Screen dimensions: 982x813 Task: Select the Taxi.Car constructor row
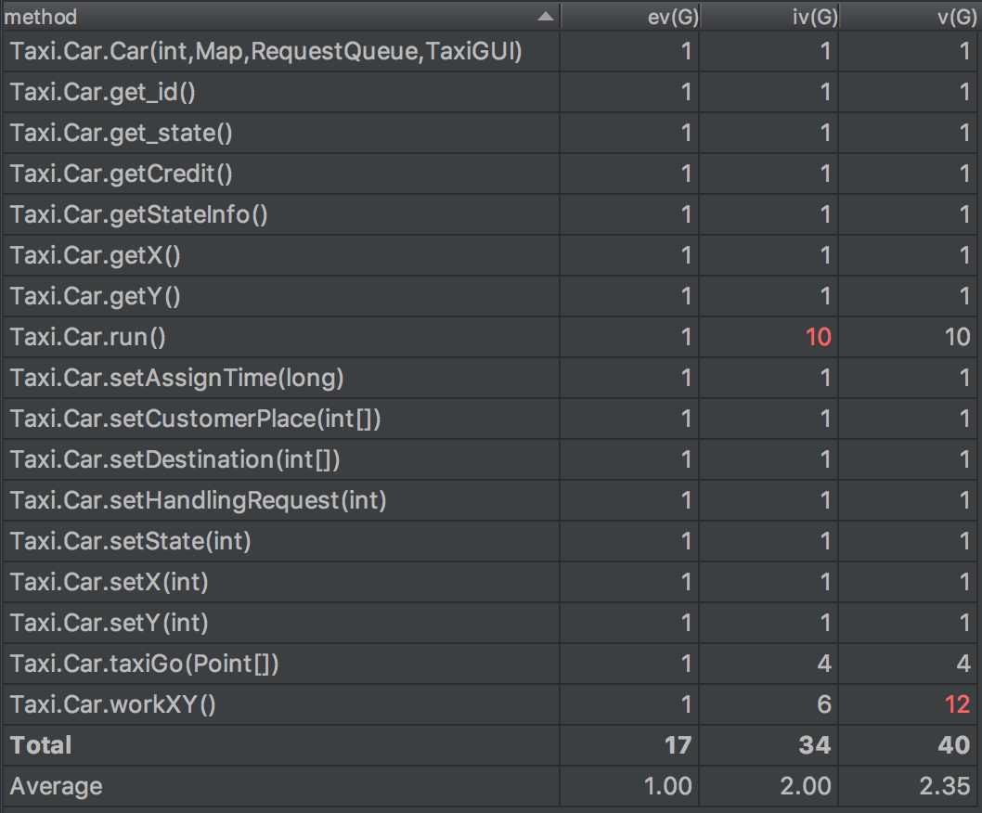point(265,51)
